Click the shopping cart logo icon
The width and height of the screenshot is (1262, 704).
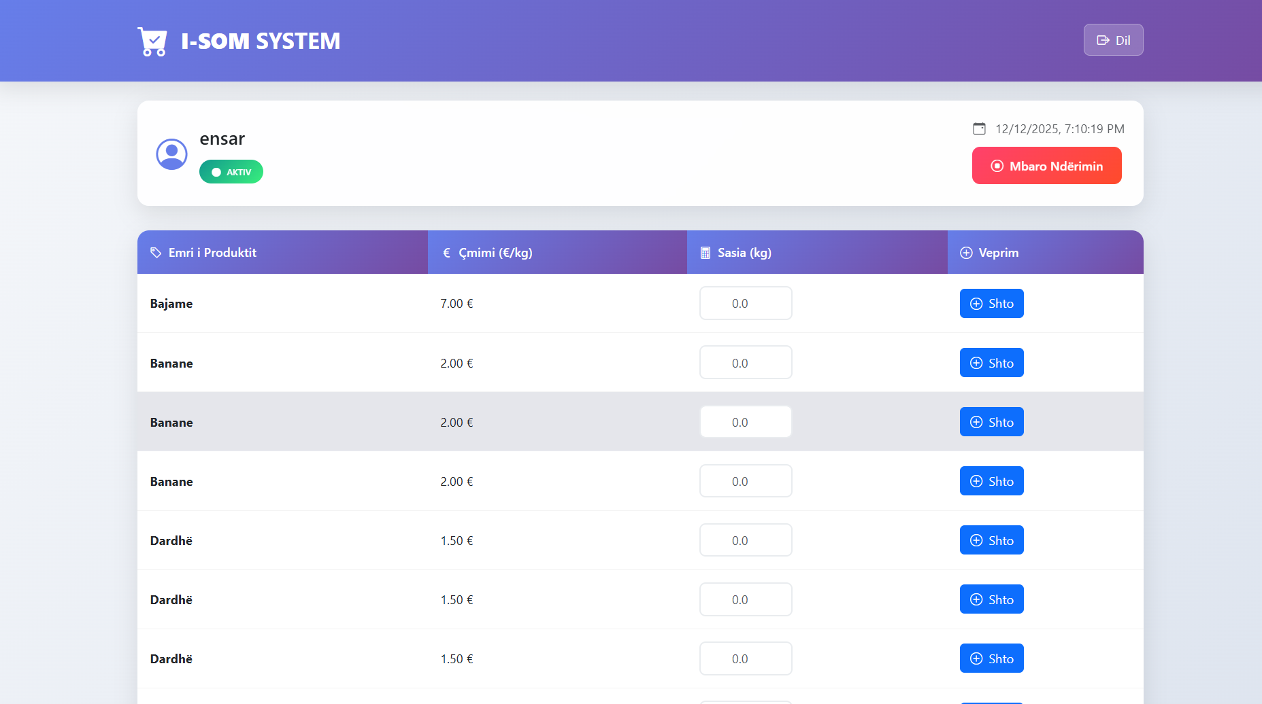tap(152, 41)
